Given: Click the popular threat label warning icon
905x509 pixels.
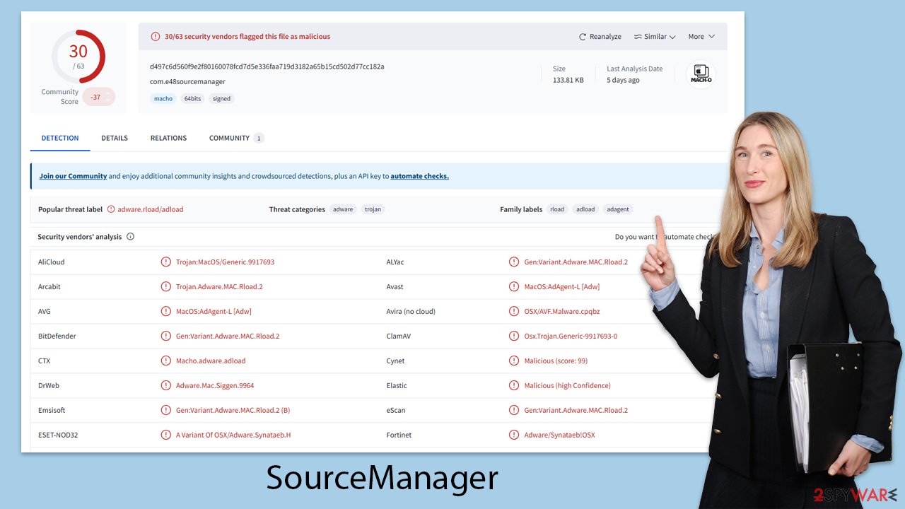Looking at the screenshot, I should click(x=110, y=209).
